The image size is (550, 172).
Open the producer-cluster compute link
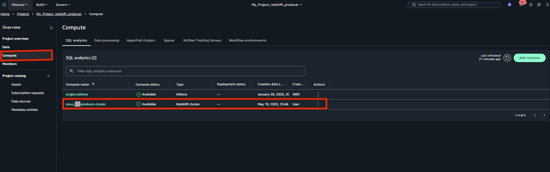coord(86,104)
